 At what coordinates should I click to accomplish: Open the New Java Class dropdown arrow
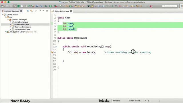tap(72, 6)
